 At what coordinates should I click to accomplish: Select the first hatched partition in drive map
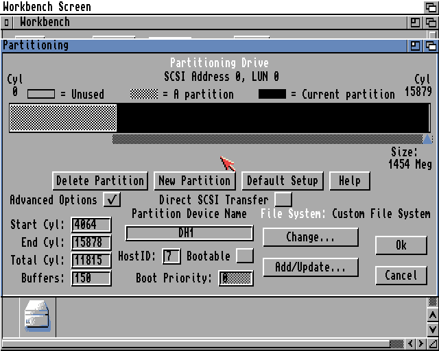(63, 118)
